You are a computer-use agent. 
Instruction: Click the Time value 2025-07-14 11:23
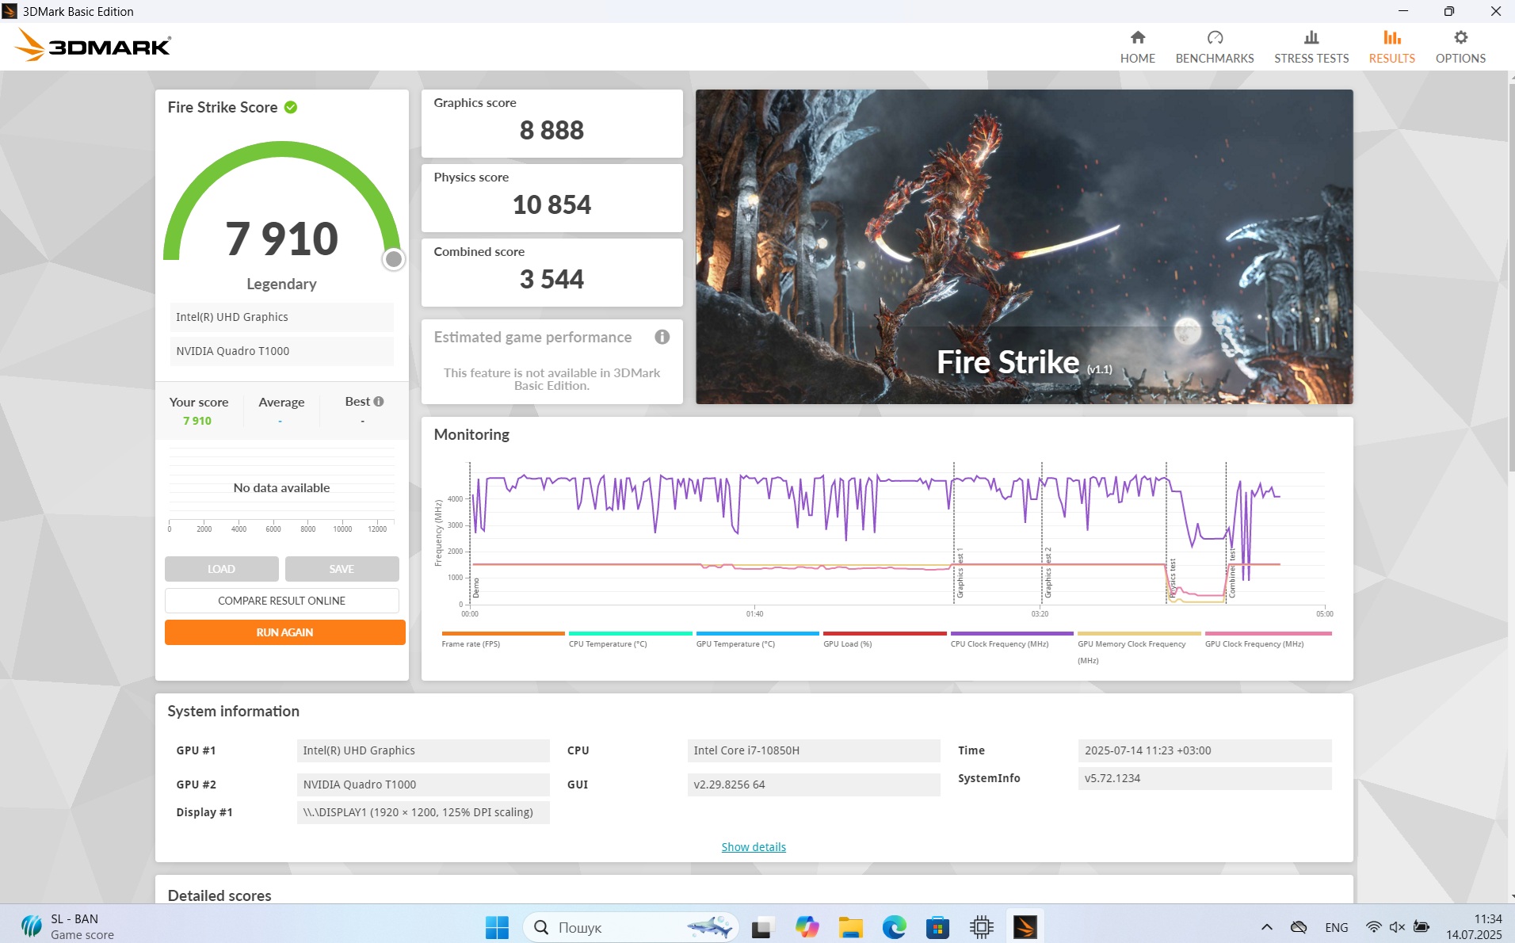pyautogui.click(x=1204, y=750)
